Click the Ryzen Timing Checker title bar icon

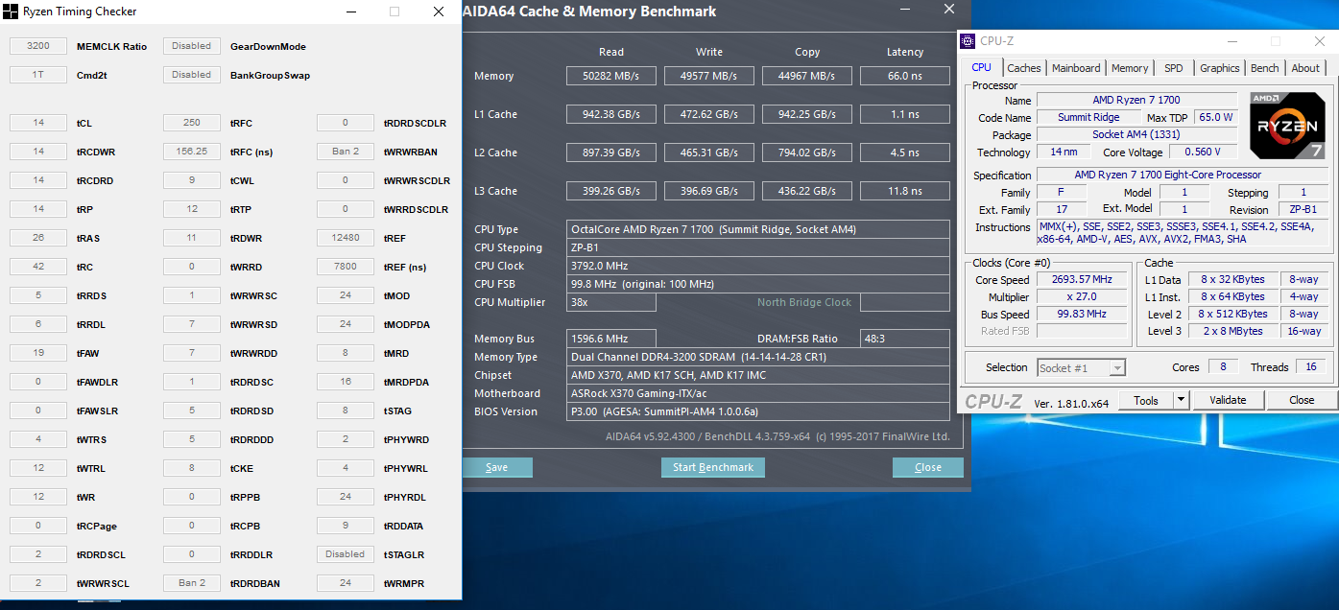[x=12, y=12]
